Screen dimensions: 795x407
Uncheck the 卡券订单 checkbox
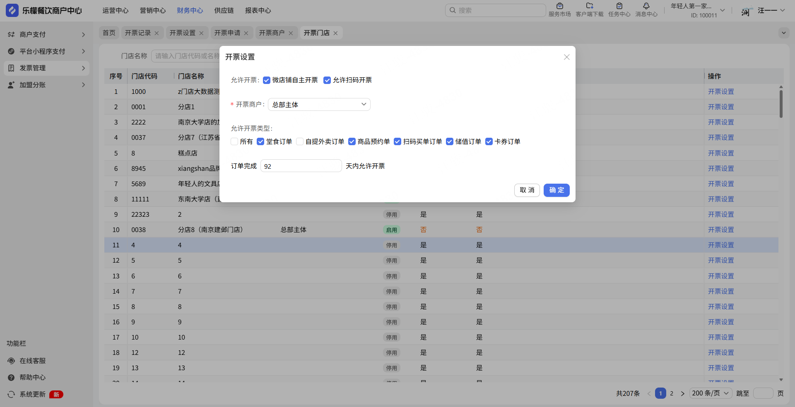pos(489,141)
